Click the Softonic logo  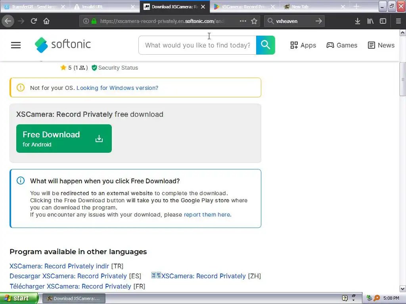(x=63, y=45)
